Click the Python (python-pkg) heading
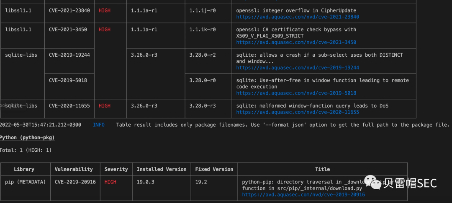The width and height of the screenshot is (452, 203). pos(27,138)
